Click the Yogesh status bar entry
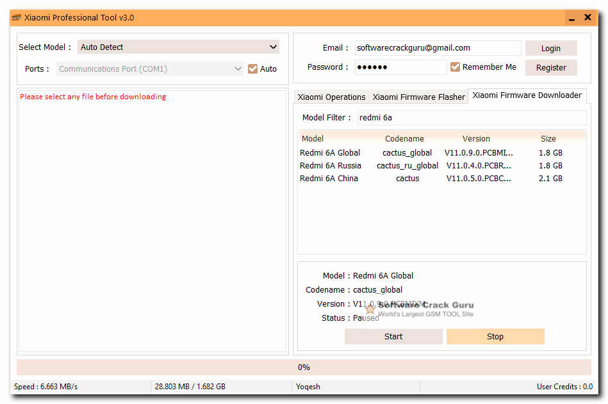This screenshot has height=404, width=608. pos(308,387)
